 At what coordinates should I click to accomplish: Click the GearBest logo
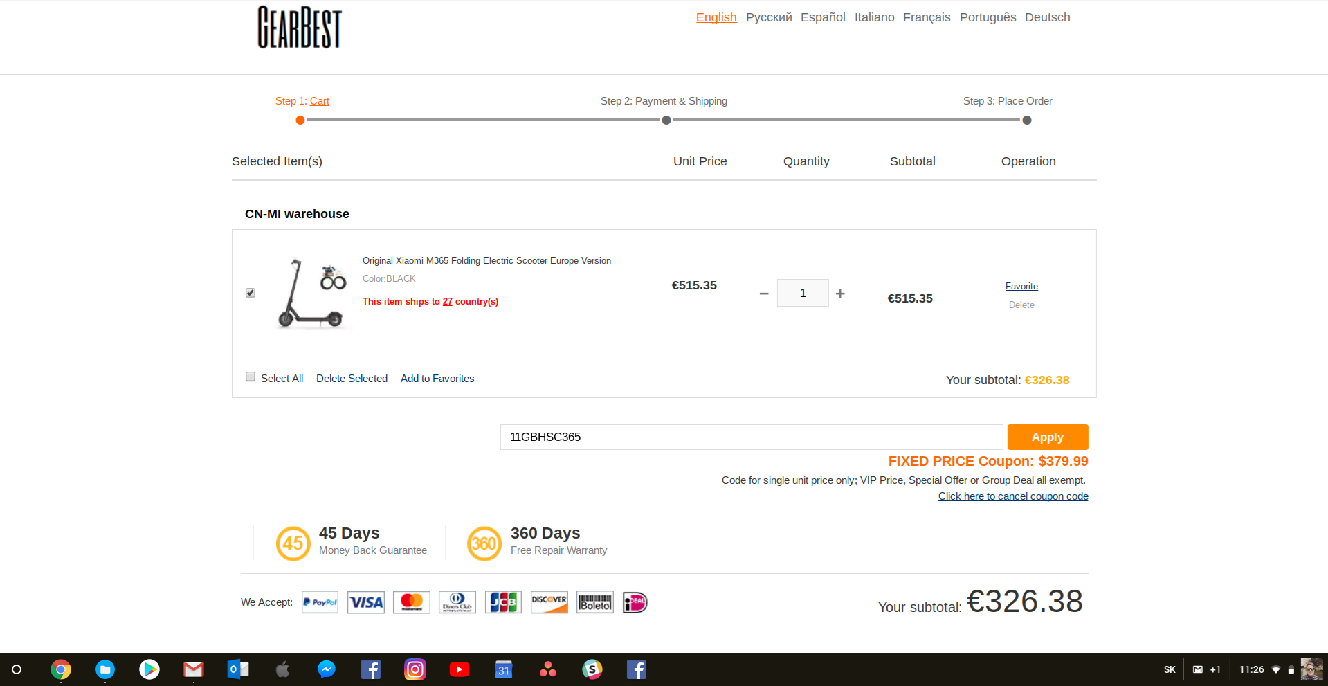click(x=300, y=27)
